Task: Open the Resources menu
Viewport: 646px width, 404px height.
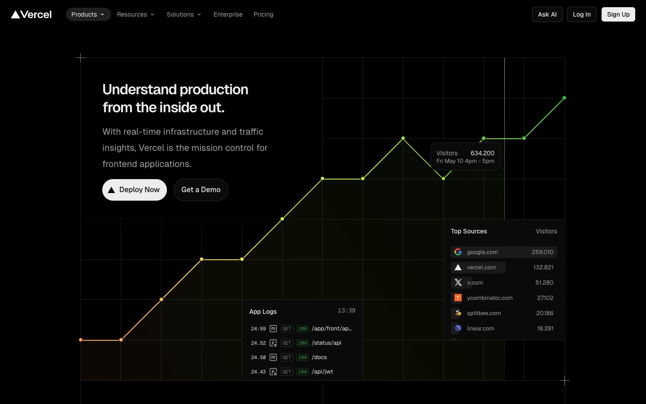Action: 135,14
